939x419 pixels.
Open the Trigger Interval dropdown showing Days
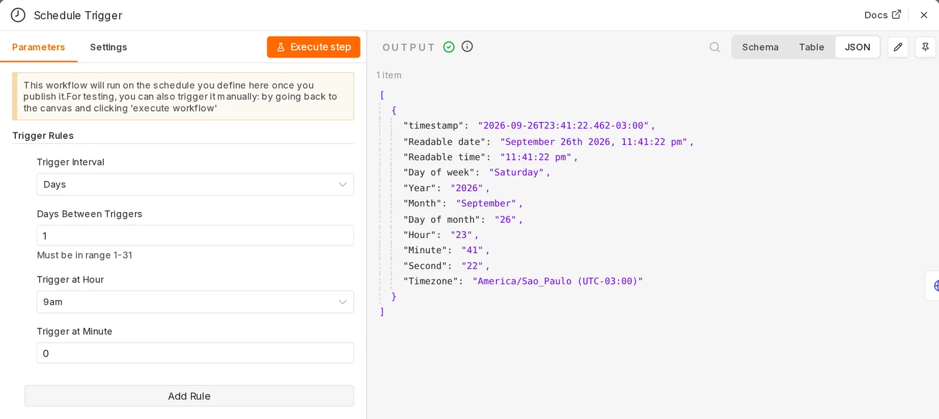195,185
